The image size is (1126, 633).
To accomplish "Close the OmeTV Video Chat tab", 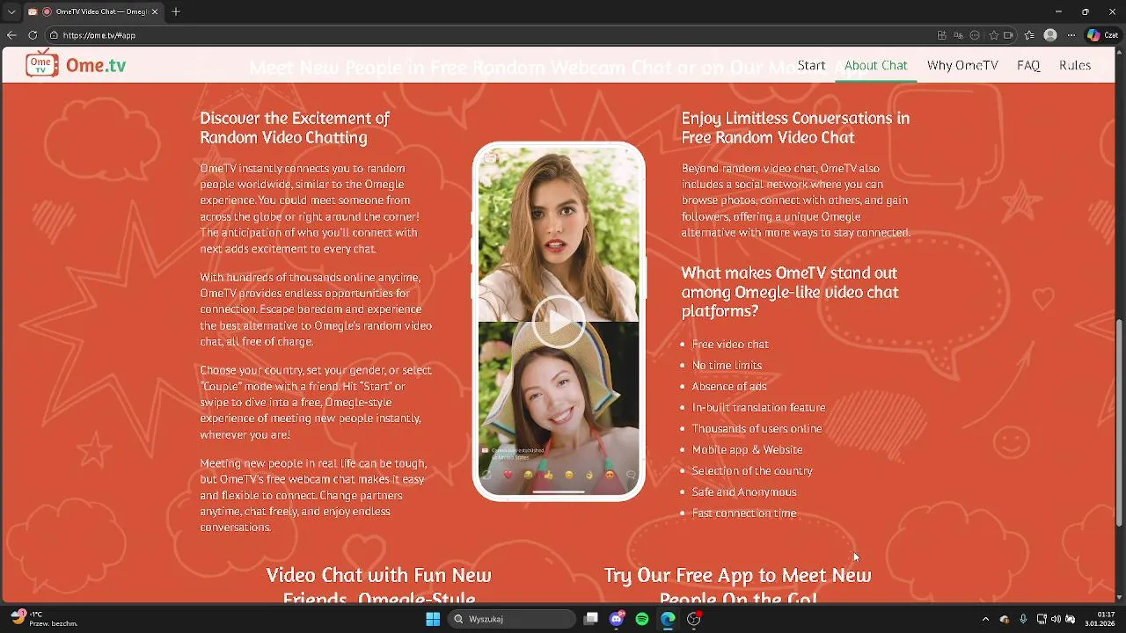I will [157, 11].
